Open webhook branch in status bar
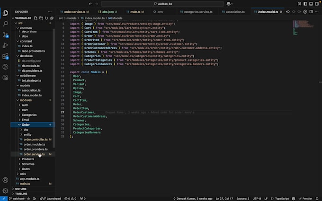This screenshot has width=322, height=201. pyautogui.click(x=18, y=199)
